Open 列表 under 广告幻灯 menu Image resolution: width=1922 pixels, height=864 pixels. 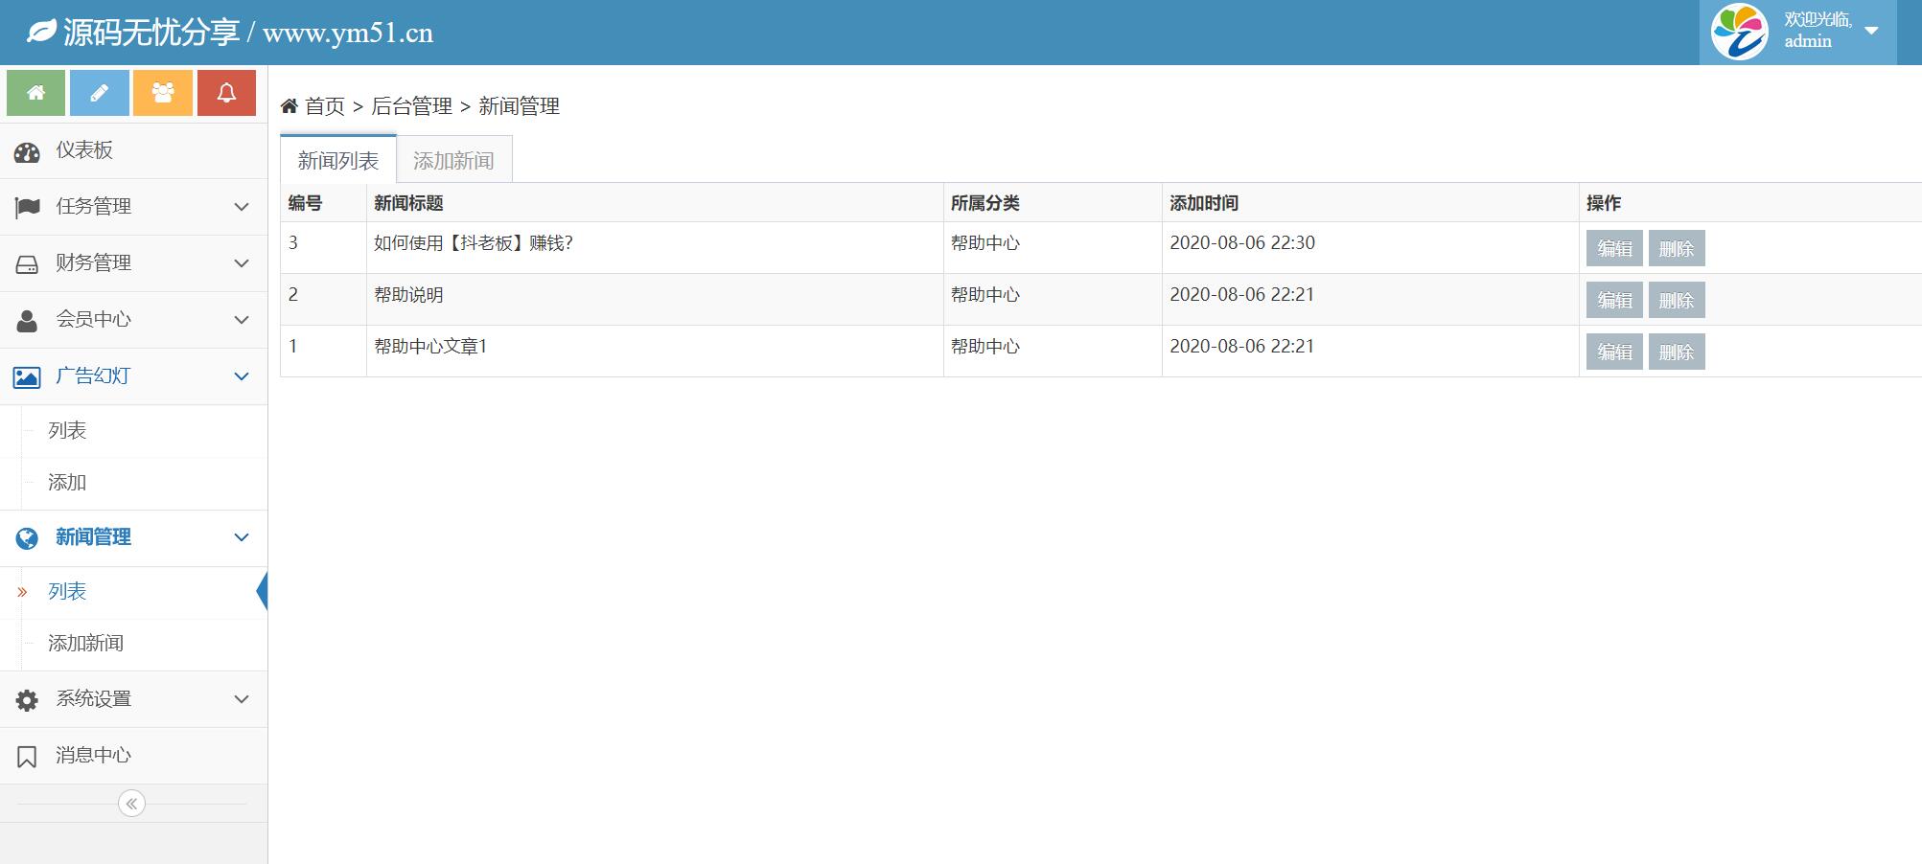[x=67, y=431]
